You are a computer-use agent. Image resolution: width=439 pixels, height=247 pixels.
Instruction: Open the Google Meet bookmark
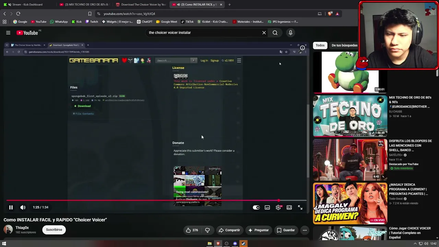click(x=166, y=22)
